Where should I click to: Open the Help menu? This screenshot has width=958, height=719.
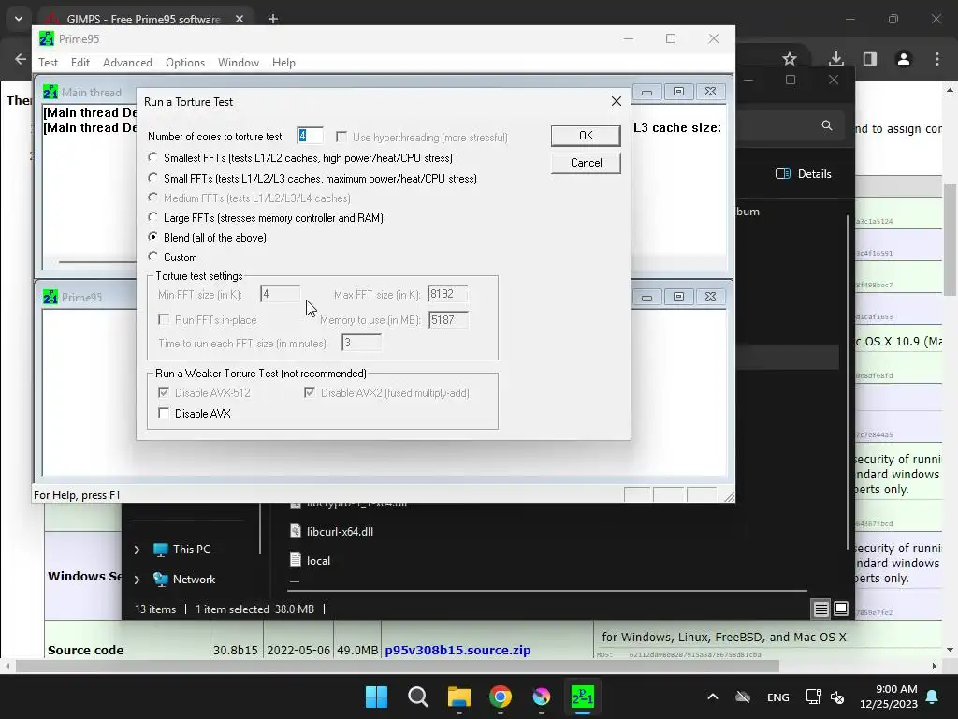pos(283,63)
